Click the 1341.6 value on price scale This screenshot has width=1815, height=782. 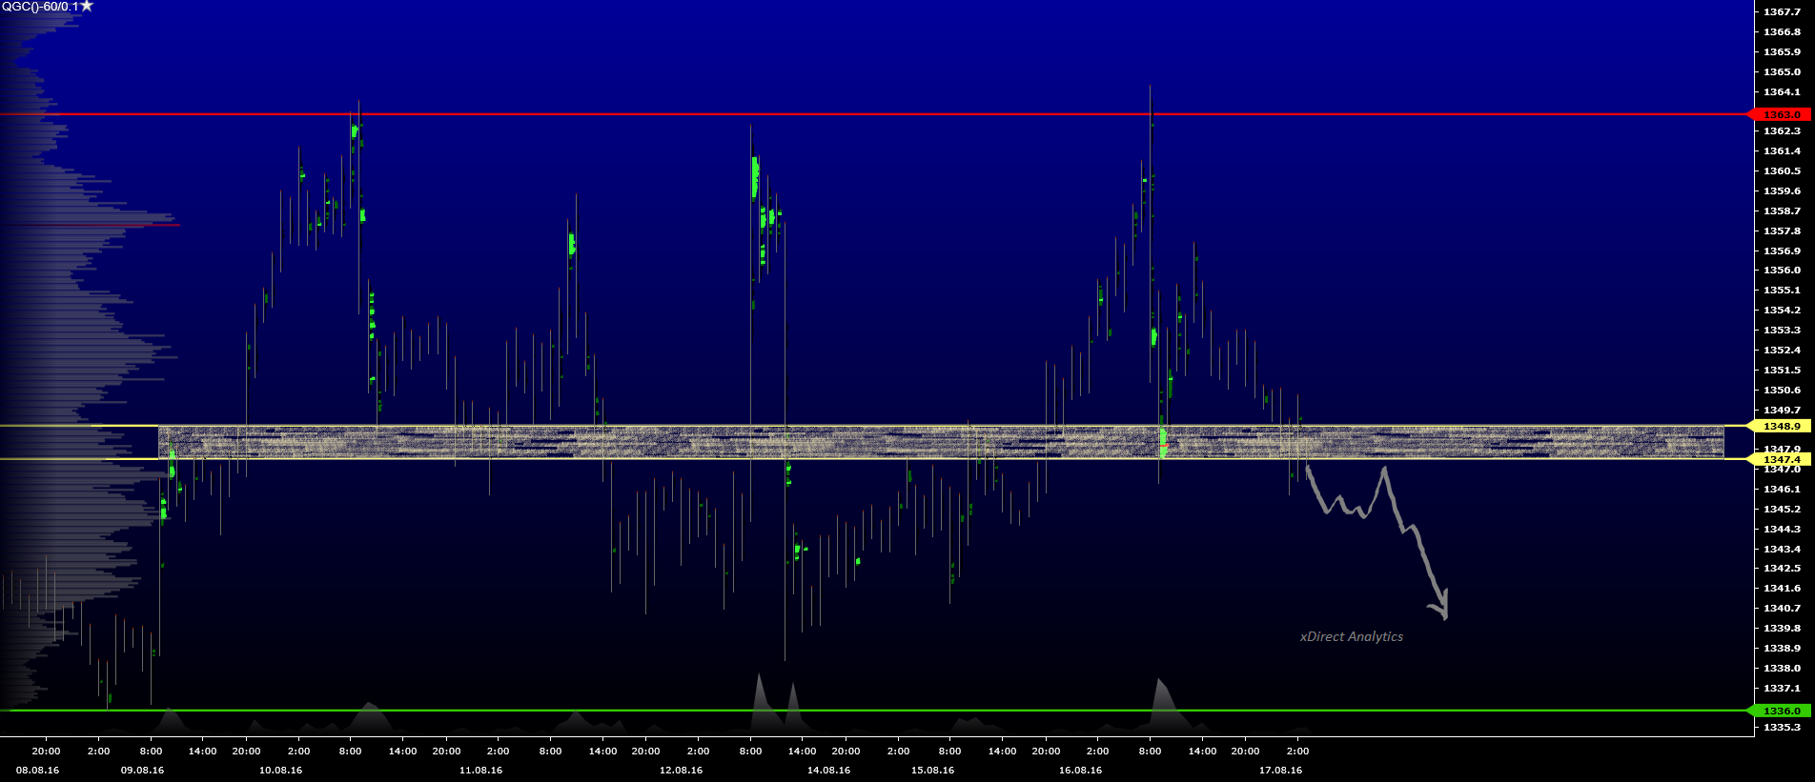[1782, 588]
